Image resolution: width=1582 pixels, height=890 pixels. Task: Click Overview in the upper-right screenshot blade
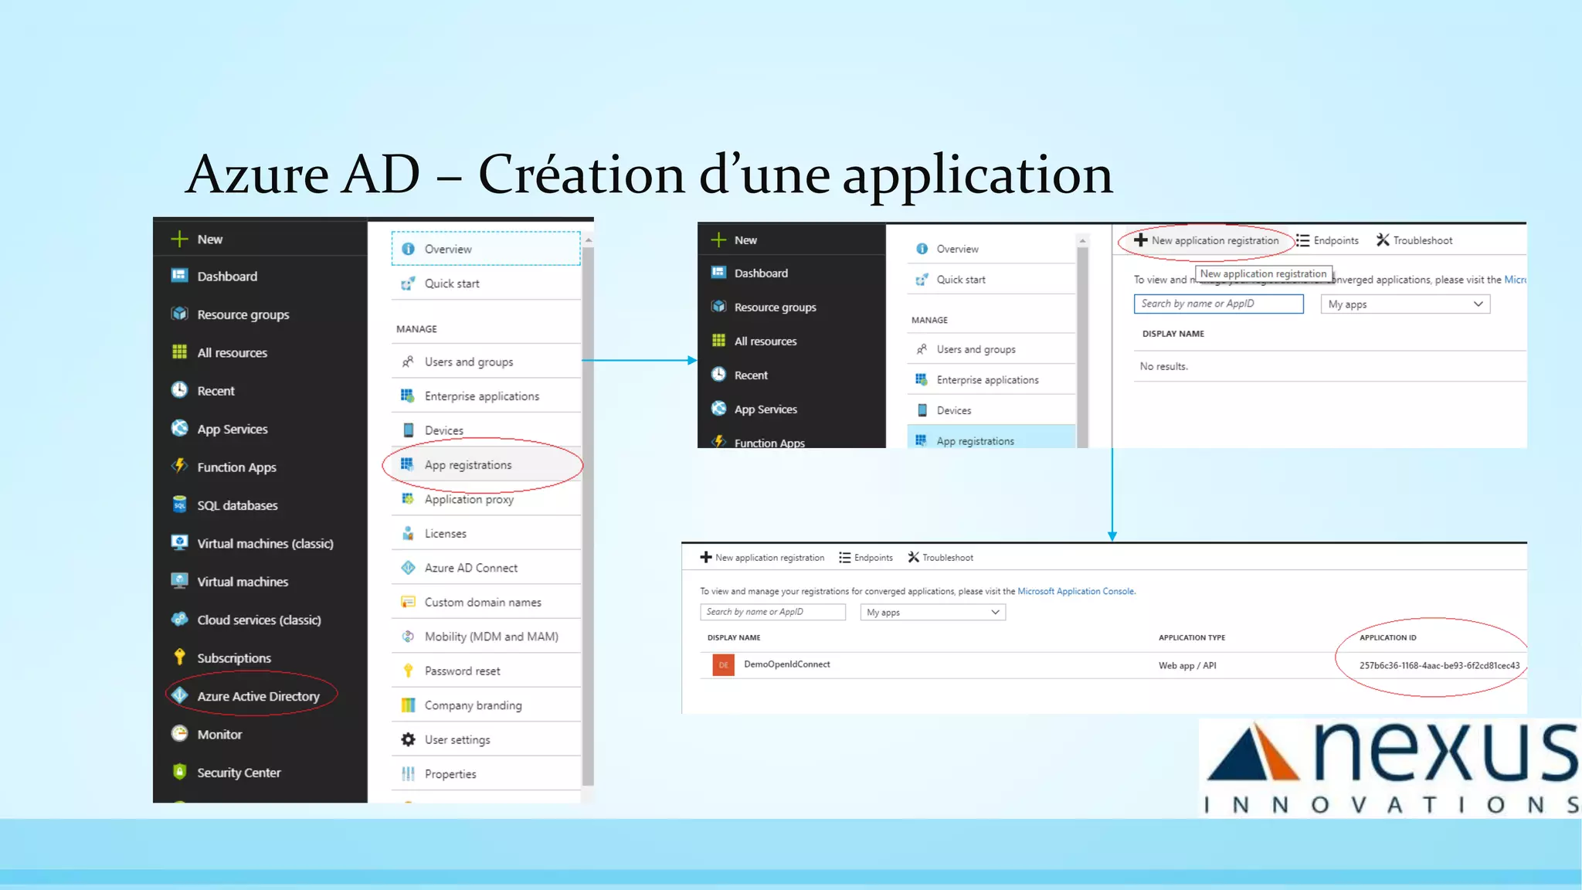tap(957, 249)
